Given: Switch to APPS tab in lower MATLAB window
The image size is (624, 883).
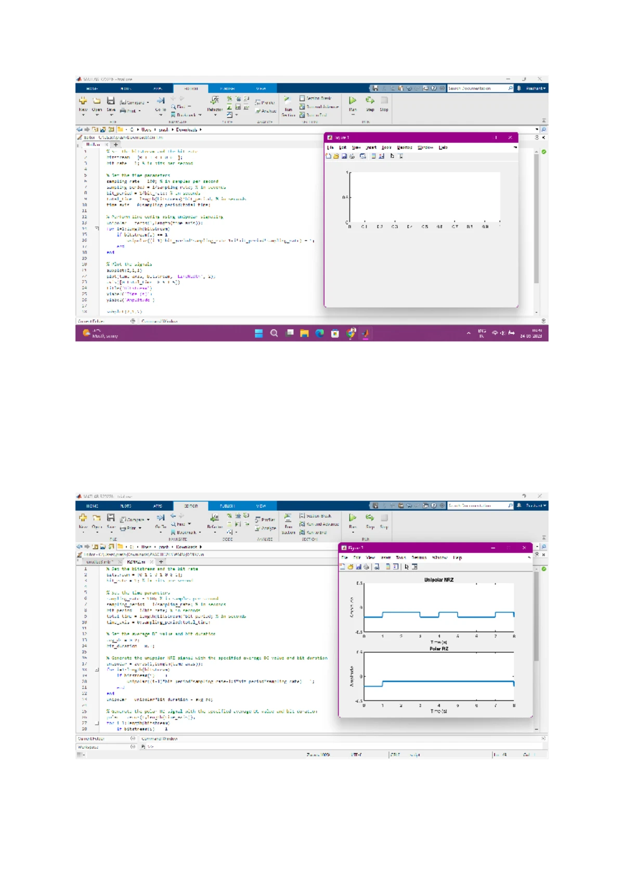Looking at the screenshot, I should (158, 506).
